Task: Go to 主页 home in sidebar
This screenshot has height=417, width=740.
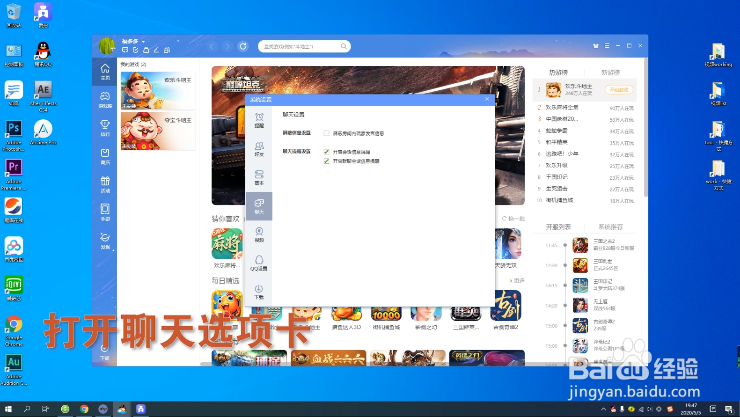Action: (x=105, y=72)
